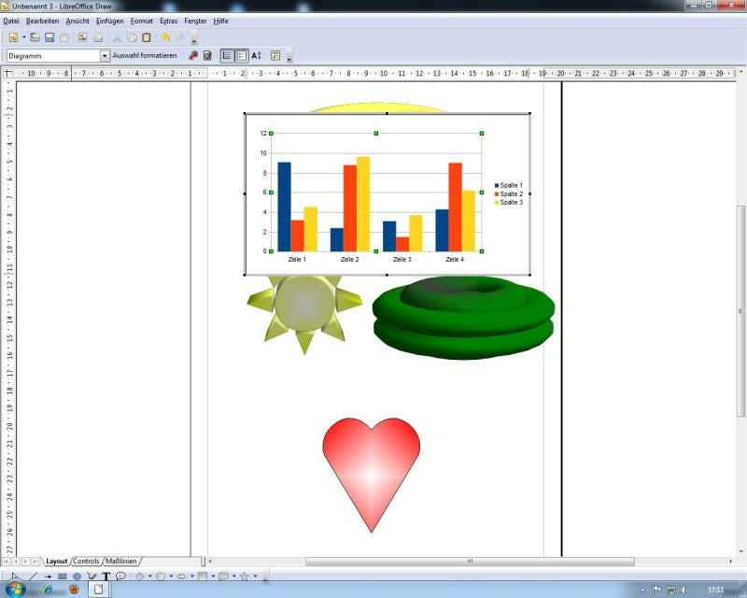Expand the standard toolbar overflow arrow
This screenshot has height=598, width=747.
pos(194,38)
